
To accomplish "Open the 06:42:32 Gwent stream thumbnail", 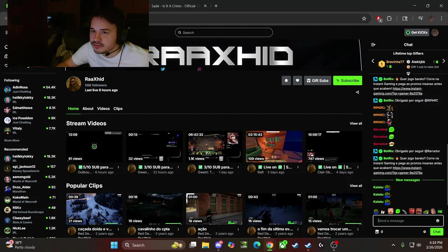I will point(214,147).
